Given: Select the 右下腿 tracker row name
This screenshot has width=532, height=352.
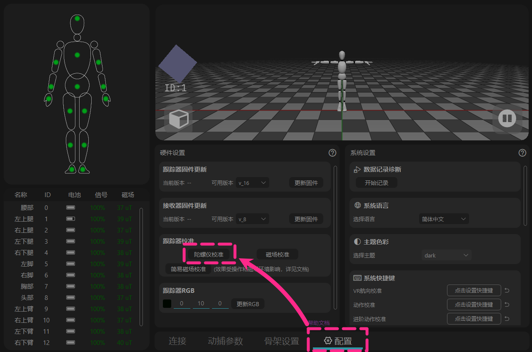Looking at the screenshot, I should click(24, 252).
